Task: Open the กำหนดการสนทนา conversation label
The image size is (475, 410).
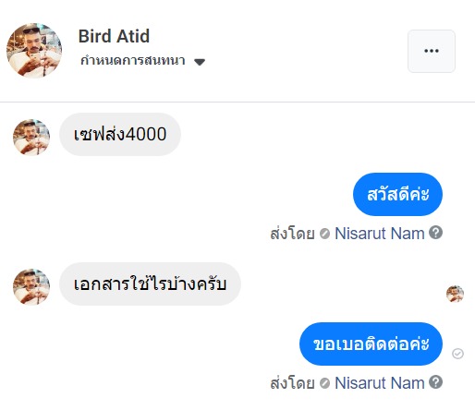Action: point(133,60)
